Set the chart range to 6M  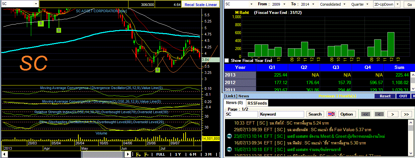(x=193, y=154)
